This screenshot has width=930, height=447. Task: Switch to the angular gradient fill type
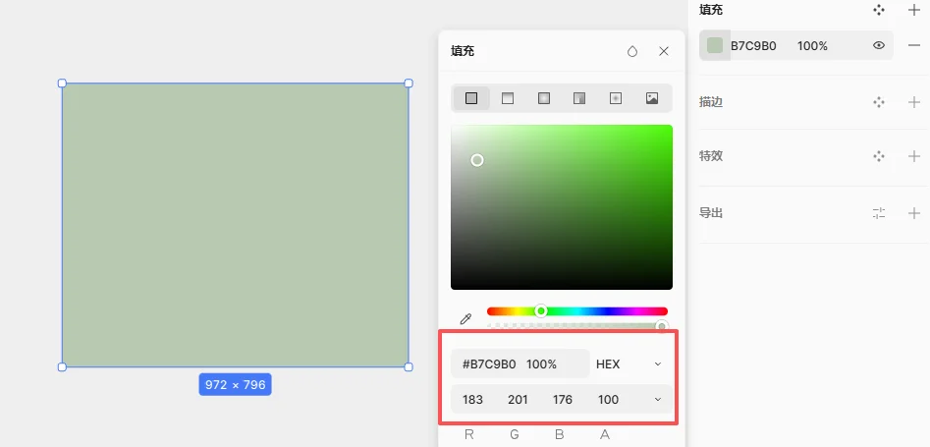click(579, 98)
